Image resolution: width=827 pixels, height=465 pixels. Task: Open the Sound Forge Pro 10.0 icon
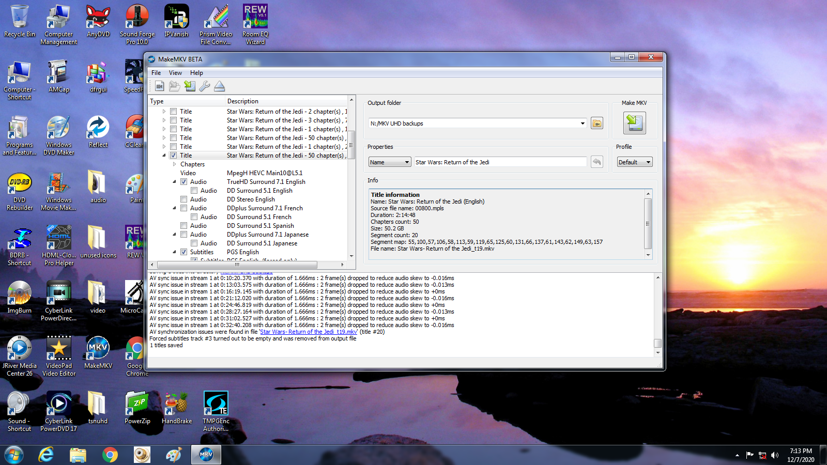coord(137,25)
